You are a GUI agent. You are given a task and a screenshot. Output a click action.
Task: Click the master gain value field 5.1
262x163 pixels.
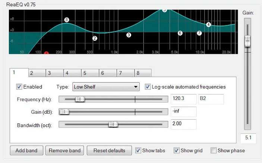(248, 138)
